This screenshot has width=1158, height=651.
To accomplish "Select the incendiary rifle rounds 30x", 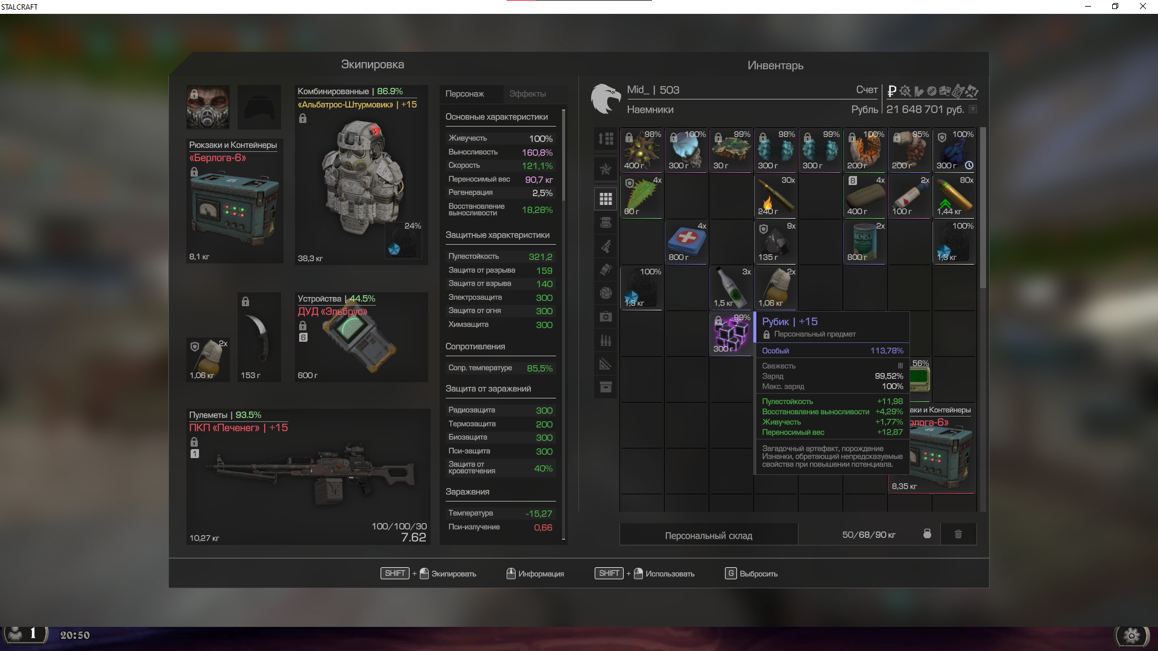I will pyautogui.click(x=776, y=196).
